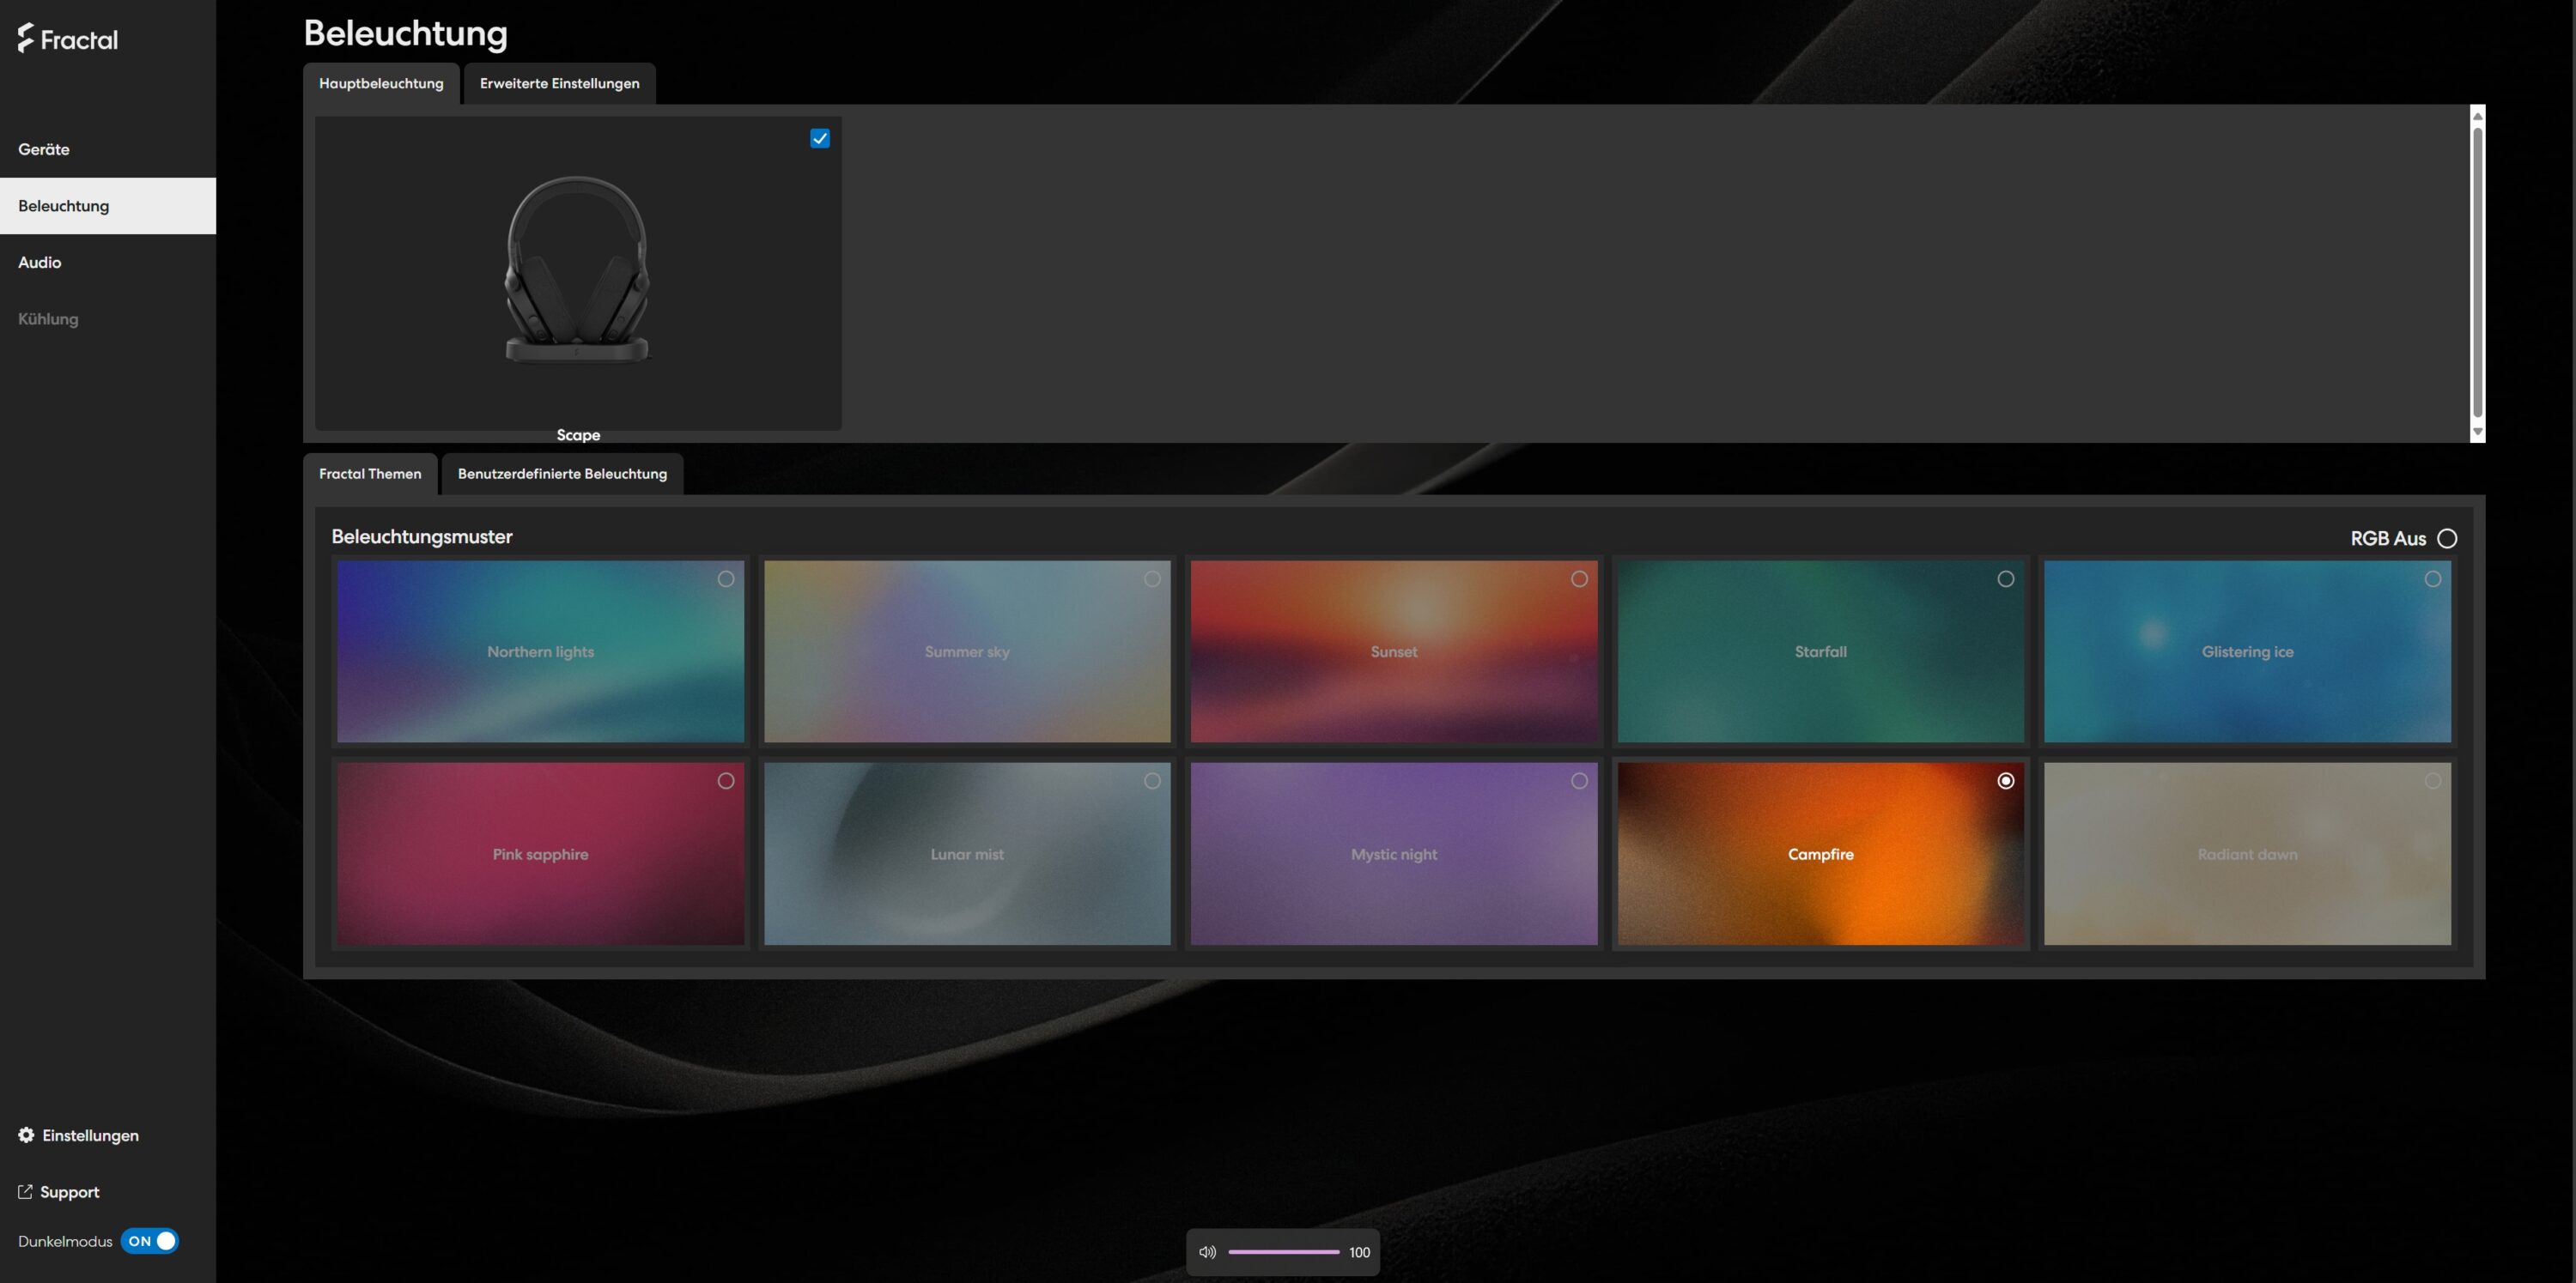
Task: Open the Support link
Action: click(x=69, y=1192)
